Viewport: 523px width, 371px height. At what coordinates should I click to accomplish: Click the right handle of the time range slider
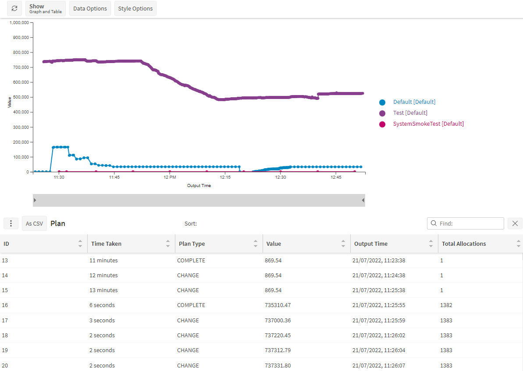click(x=363, y=200)
